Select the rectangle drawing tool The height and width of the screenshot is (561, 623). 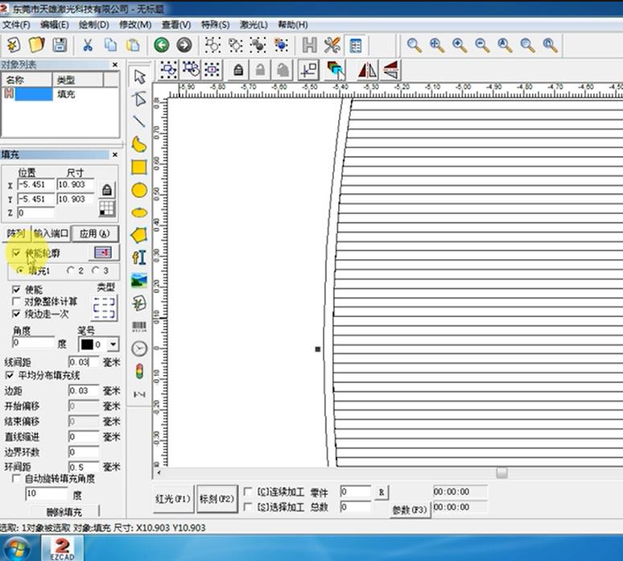click(x=139, y=167)
